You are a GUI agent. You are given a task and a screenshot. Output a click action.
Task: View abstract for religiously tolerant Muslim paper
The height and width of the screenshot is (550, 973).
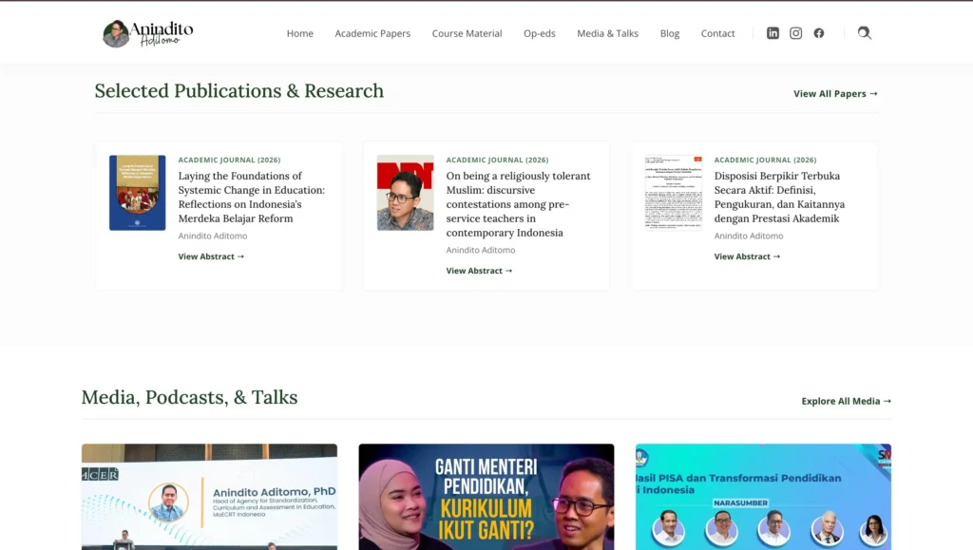coord(479,271)
